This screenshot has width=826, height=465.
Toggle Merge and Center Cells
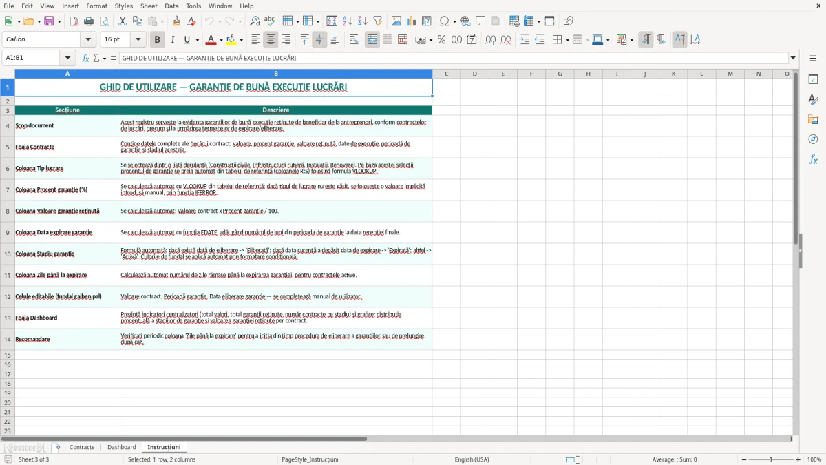(372, 40)
